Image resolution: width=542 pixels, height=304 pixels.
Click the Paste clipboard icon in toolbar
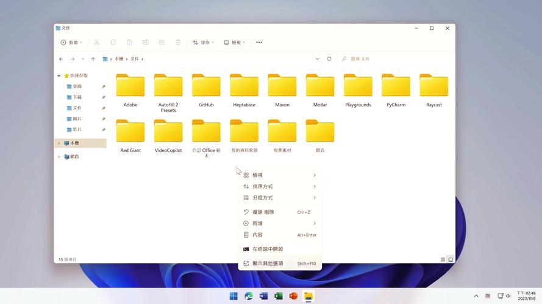(129, 43)
